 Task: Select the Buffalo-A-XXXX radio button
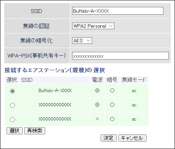point(12,91)
